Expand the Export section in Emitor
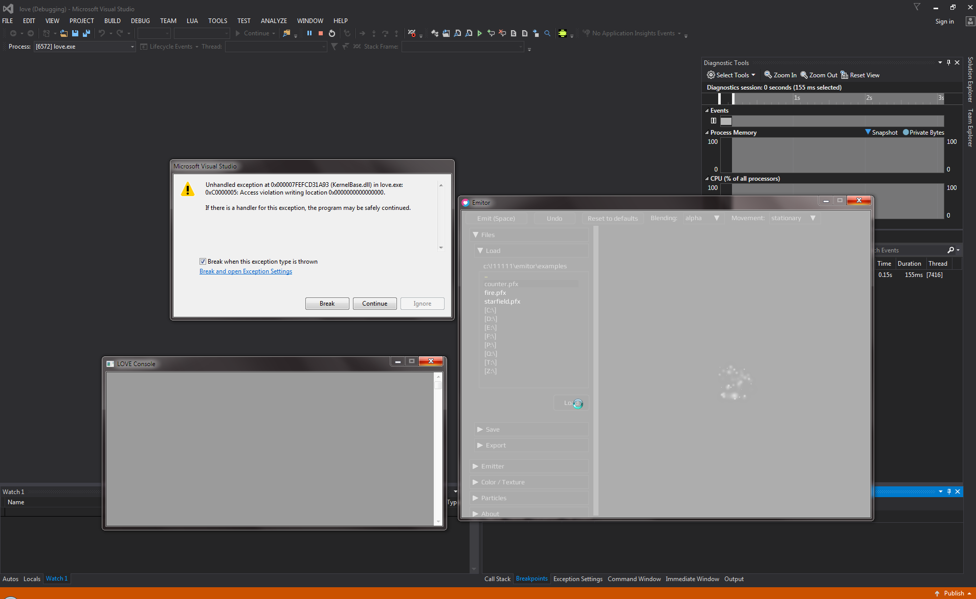This screenshot has width=976, height=599. [531, 445]
